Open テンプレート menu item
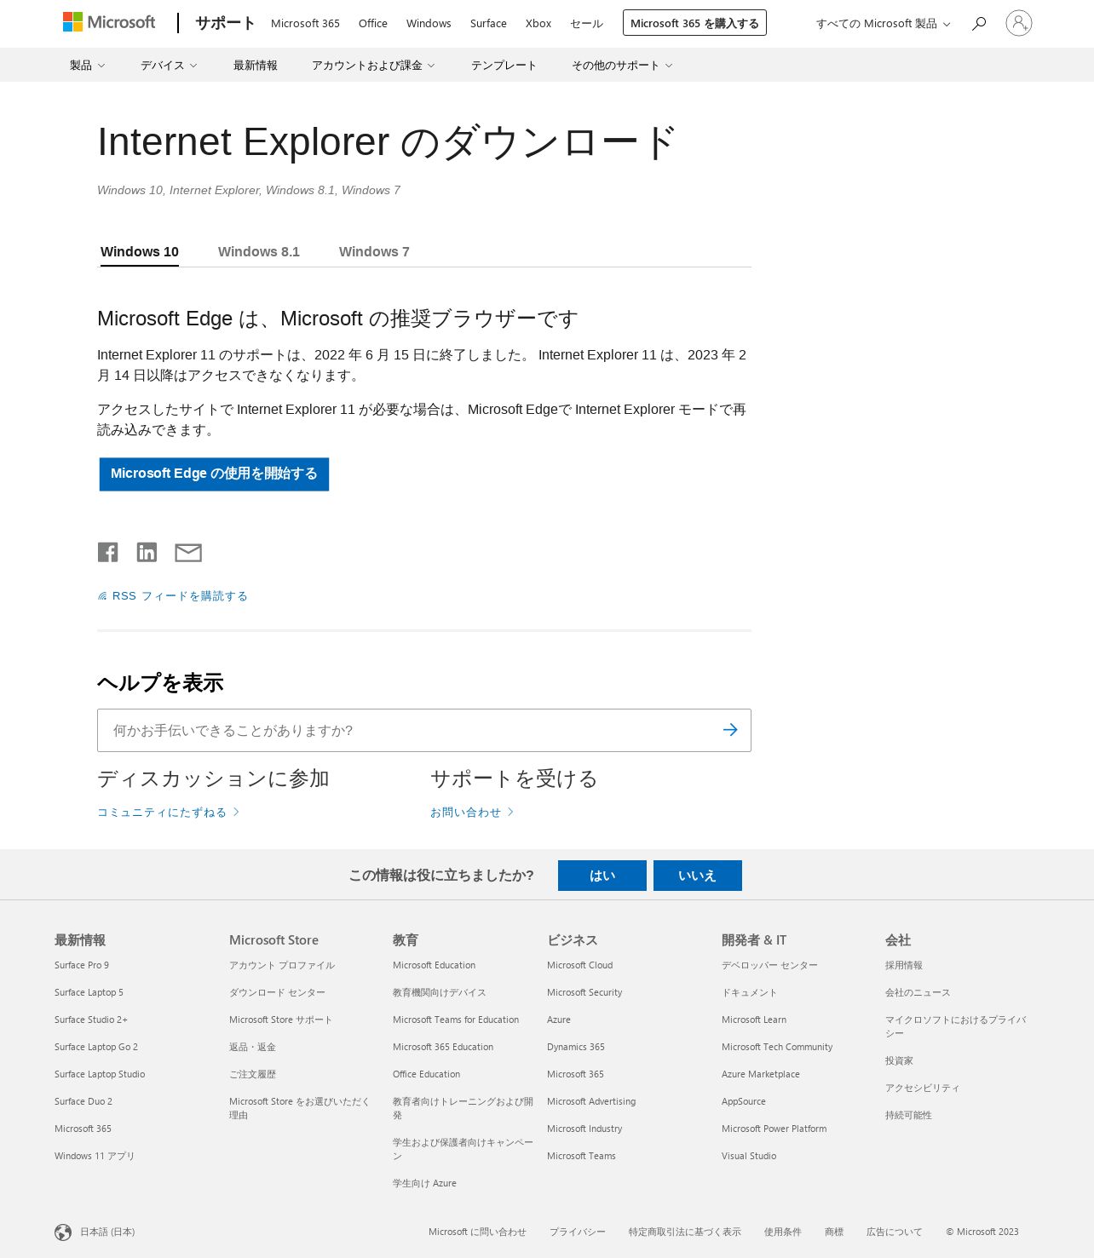The image size is (1094, 1258). point(504,66)
